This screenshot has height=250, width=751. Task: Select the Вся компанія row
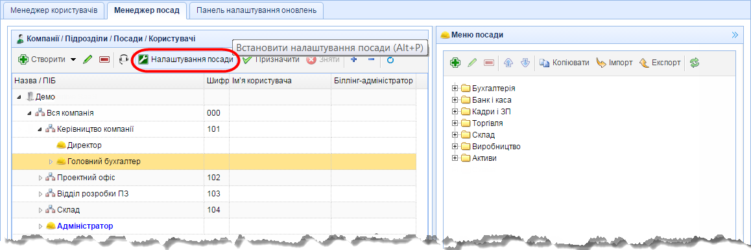pos(214,112)
